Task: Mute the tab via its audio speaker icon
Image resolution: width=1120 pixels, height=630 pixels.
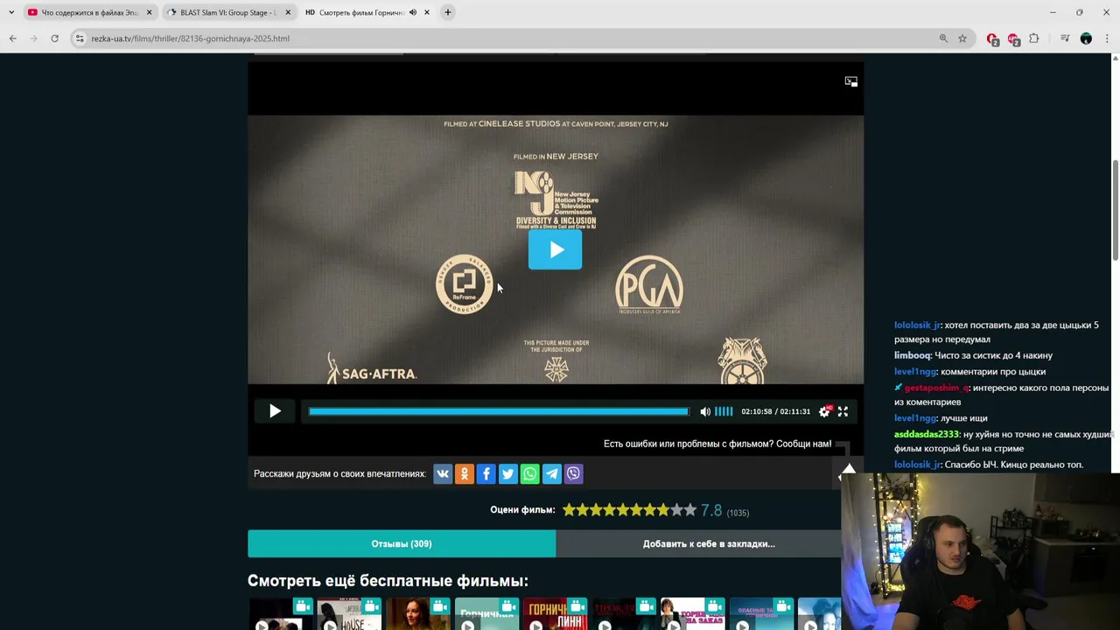Action: pyautogui.click(x=412, y=12)
